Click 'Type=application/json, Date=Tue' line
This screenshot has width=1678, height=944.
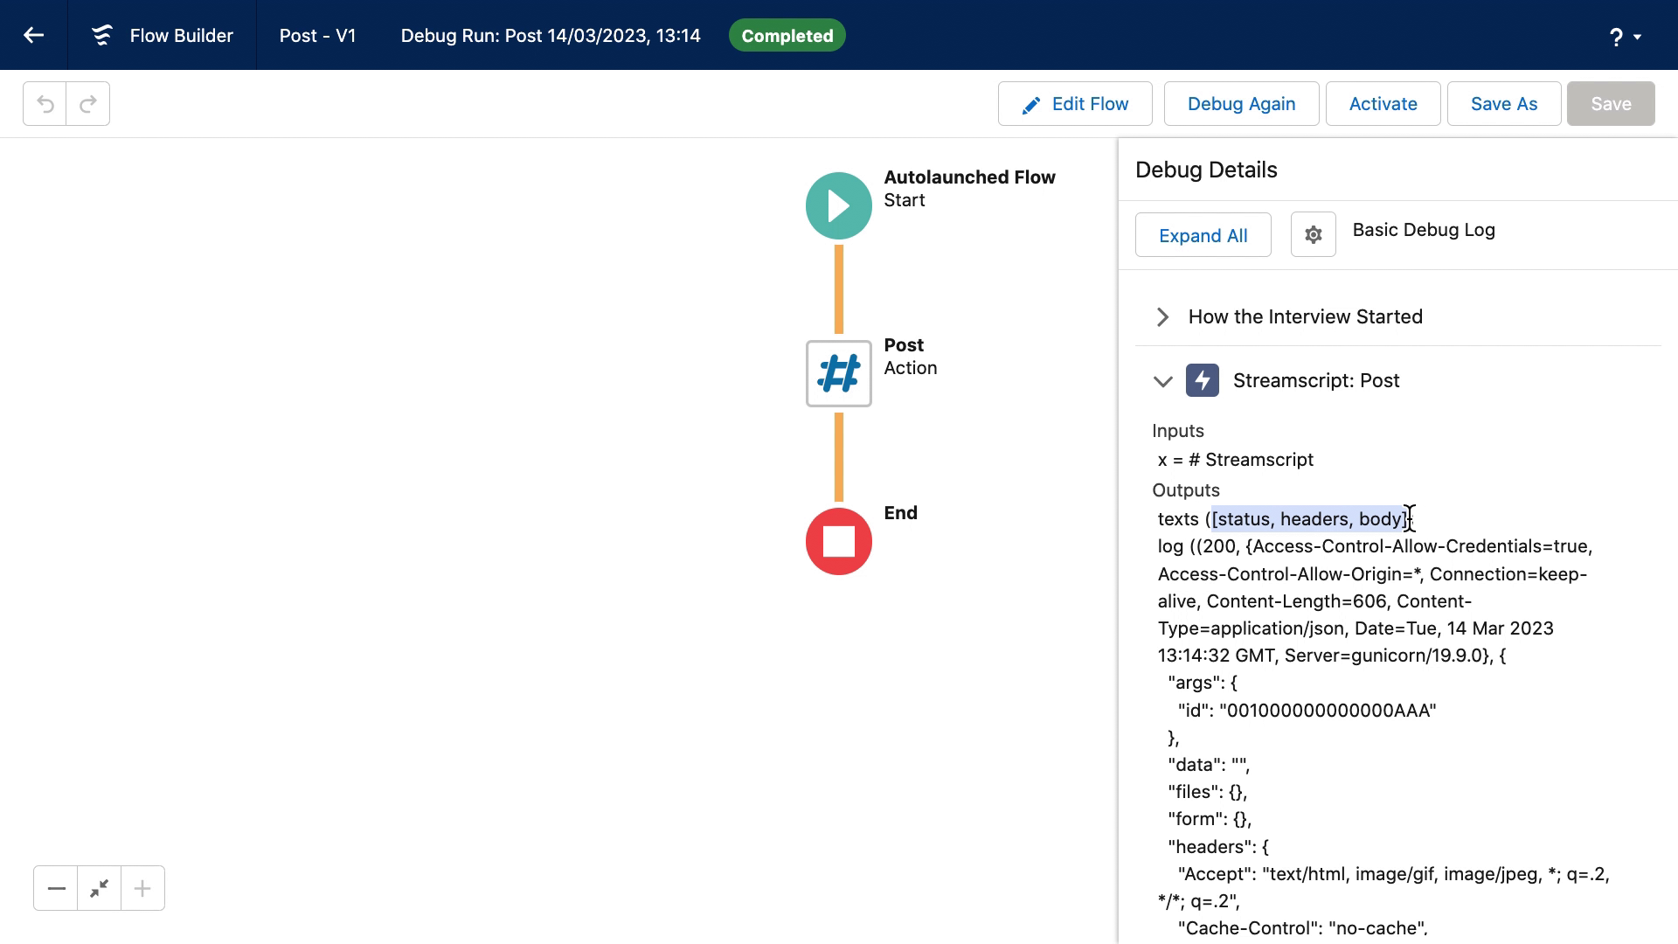pos(1356,628)
